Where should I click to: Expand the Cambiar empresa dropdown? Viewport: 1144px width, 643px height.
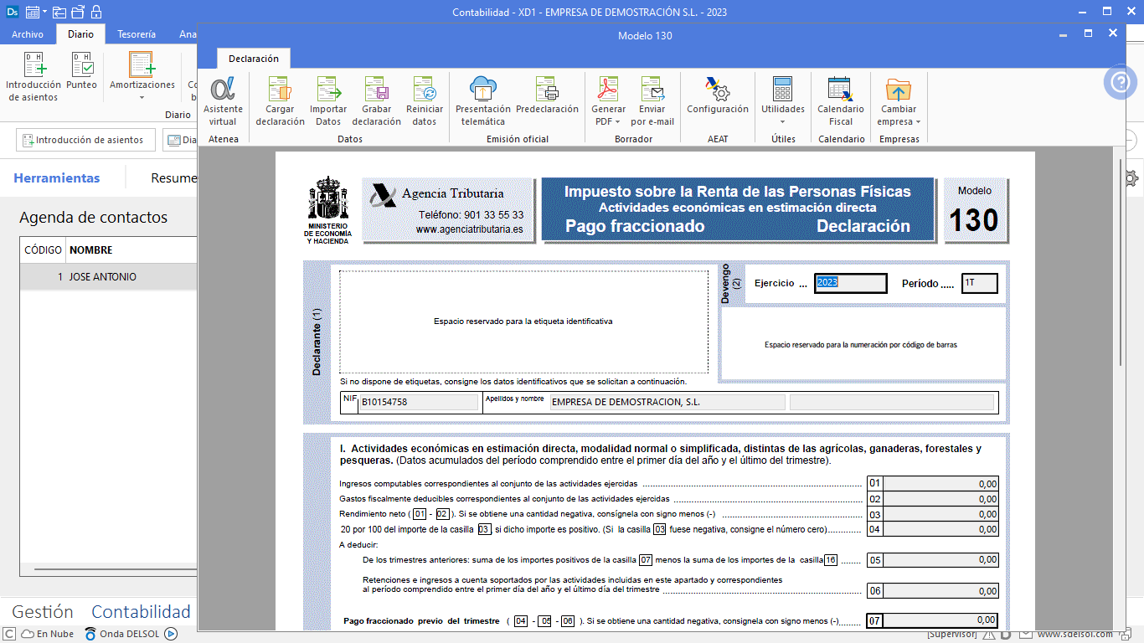point(899,121)
